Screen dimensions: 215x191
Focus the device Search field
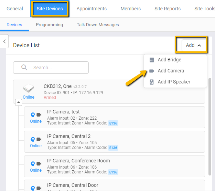tap(51, 68)
